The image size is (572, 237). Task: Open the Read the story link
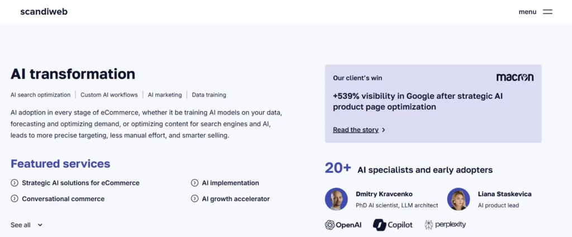coord(356,130)
